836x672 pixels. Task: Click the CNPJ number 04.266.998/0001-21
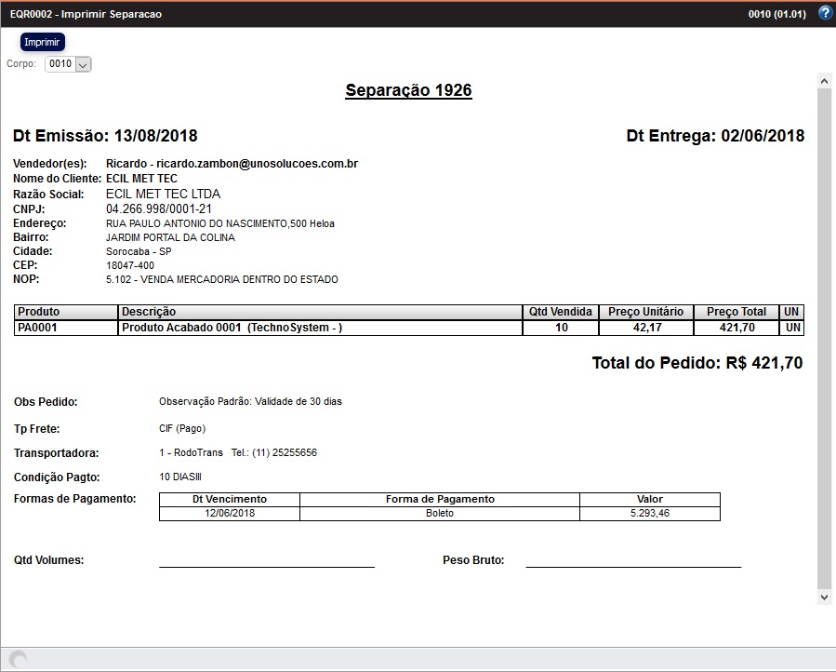[x=159, y=209]
